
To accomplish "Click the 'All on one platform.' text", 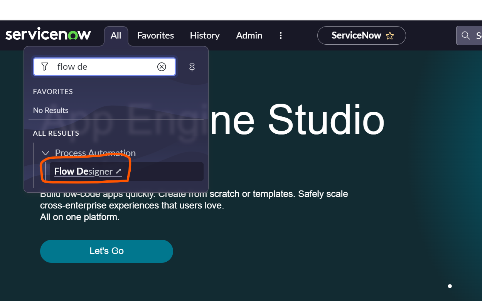I will (x=80, y=217).
